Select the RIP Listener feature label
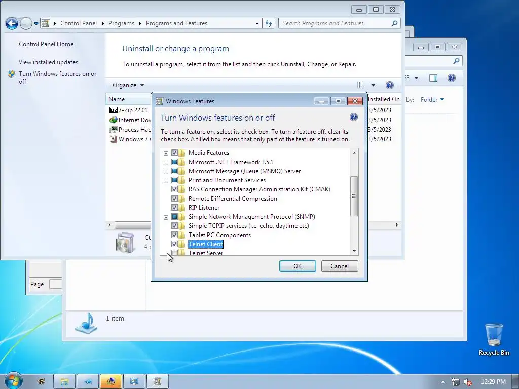Screen dimensions: 519x389 pyautogui.click(x=204, y=208)
